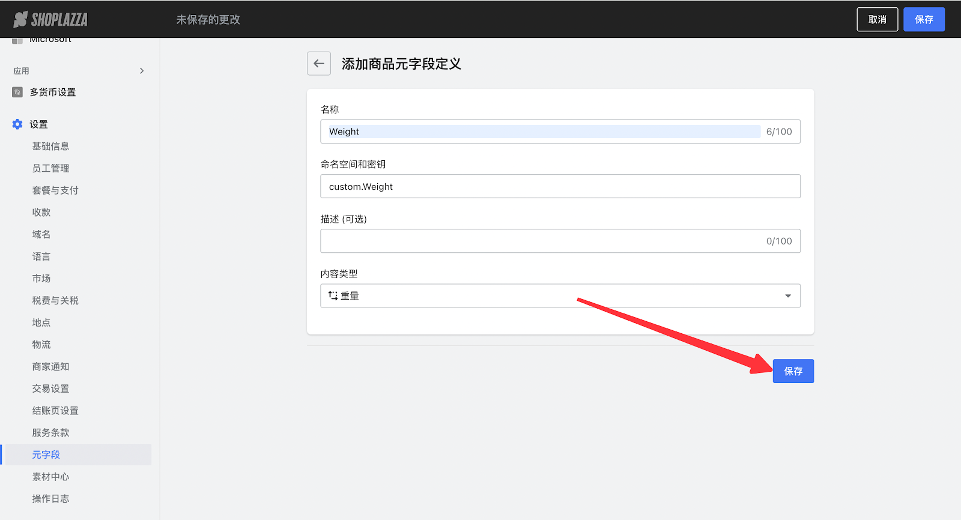
Task: Select 税费与关税 in the sidebar
Action: tap(55, 301)
